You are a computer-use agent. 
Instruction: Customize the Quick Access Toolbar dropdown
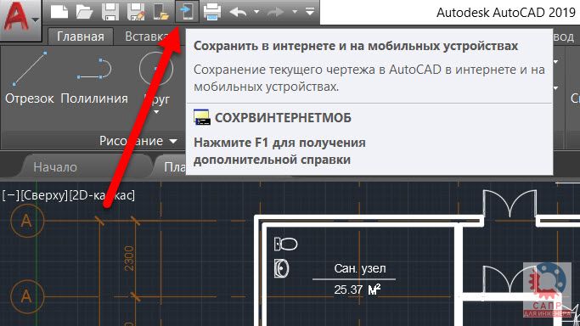point(310,11)
